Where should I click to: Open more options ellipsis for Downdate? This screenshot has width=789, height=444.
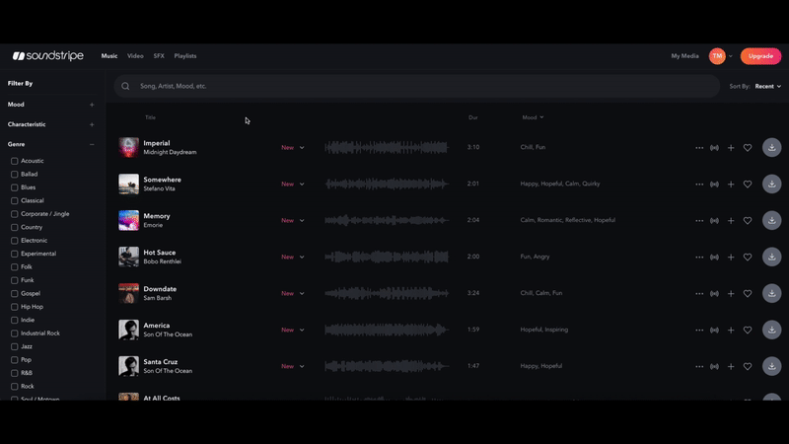[x=699, y=293]
